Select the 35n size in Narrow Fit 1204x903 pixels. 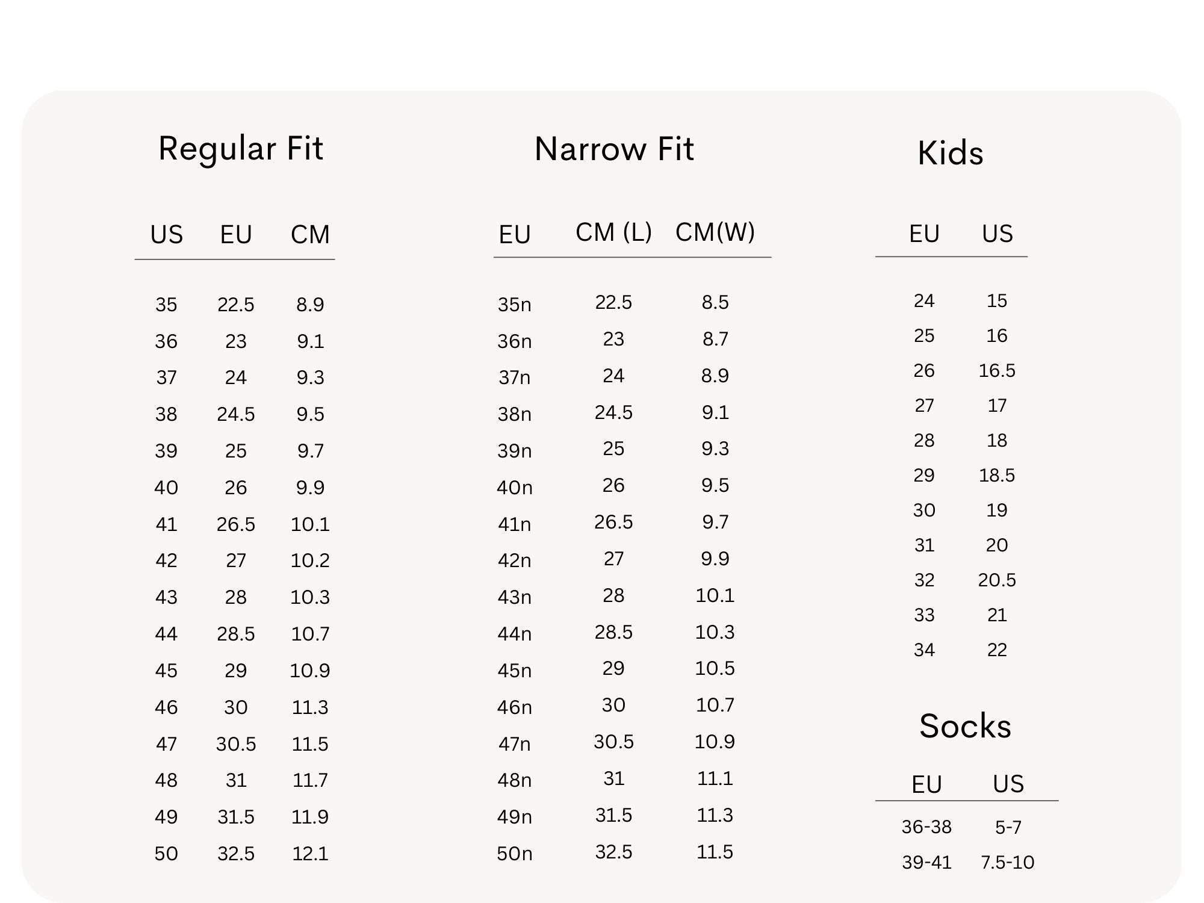click(514, 305)
